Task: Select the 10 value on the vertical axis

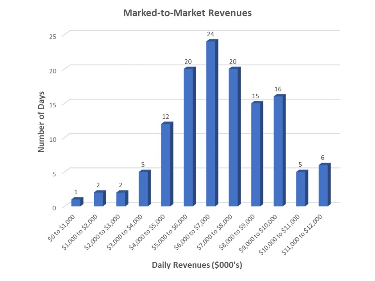Action: tap(53, 139)
